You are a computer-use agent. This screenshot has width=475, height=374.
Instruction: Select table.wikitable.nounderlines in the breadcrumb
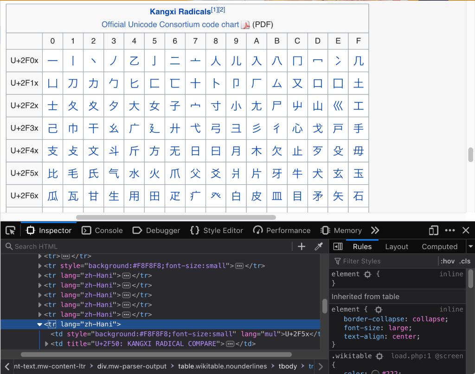coord(223,366)
